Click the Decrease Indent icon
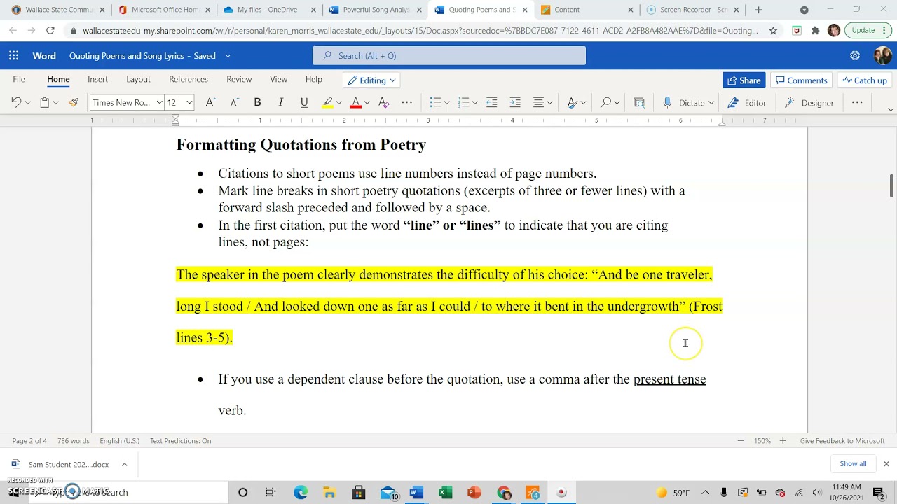 491,102
